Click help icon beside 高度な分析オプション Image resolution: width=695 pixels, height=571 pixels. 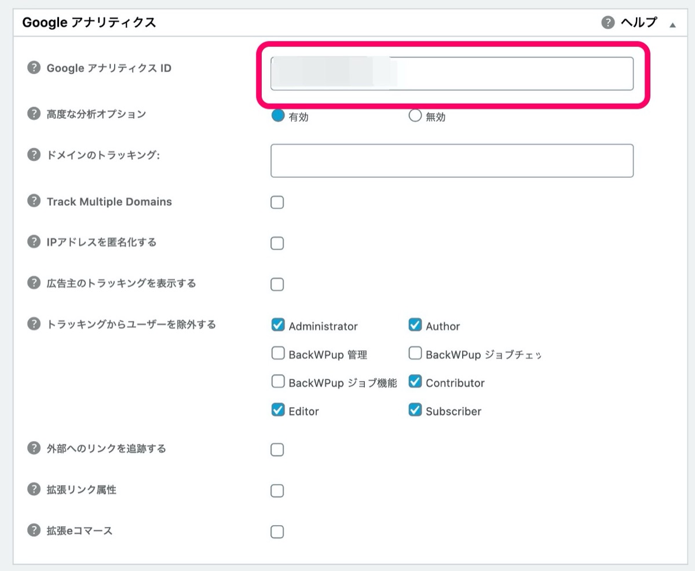34,114
